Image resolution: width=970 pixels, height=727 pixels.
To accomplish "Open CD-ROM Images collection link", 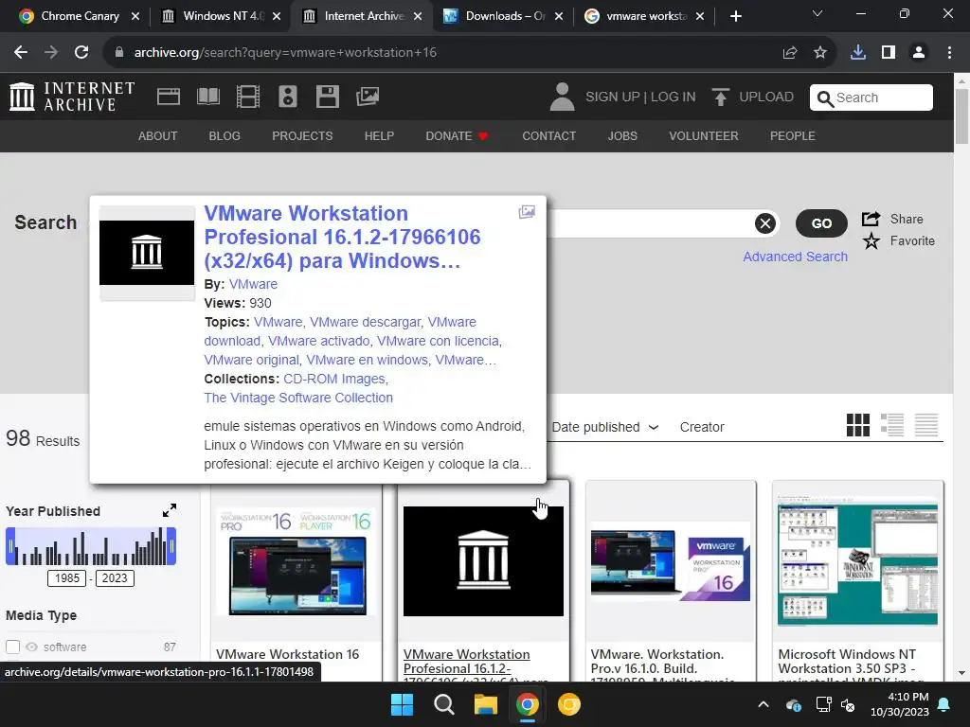I will pos(334,379).
